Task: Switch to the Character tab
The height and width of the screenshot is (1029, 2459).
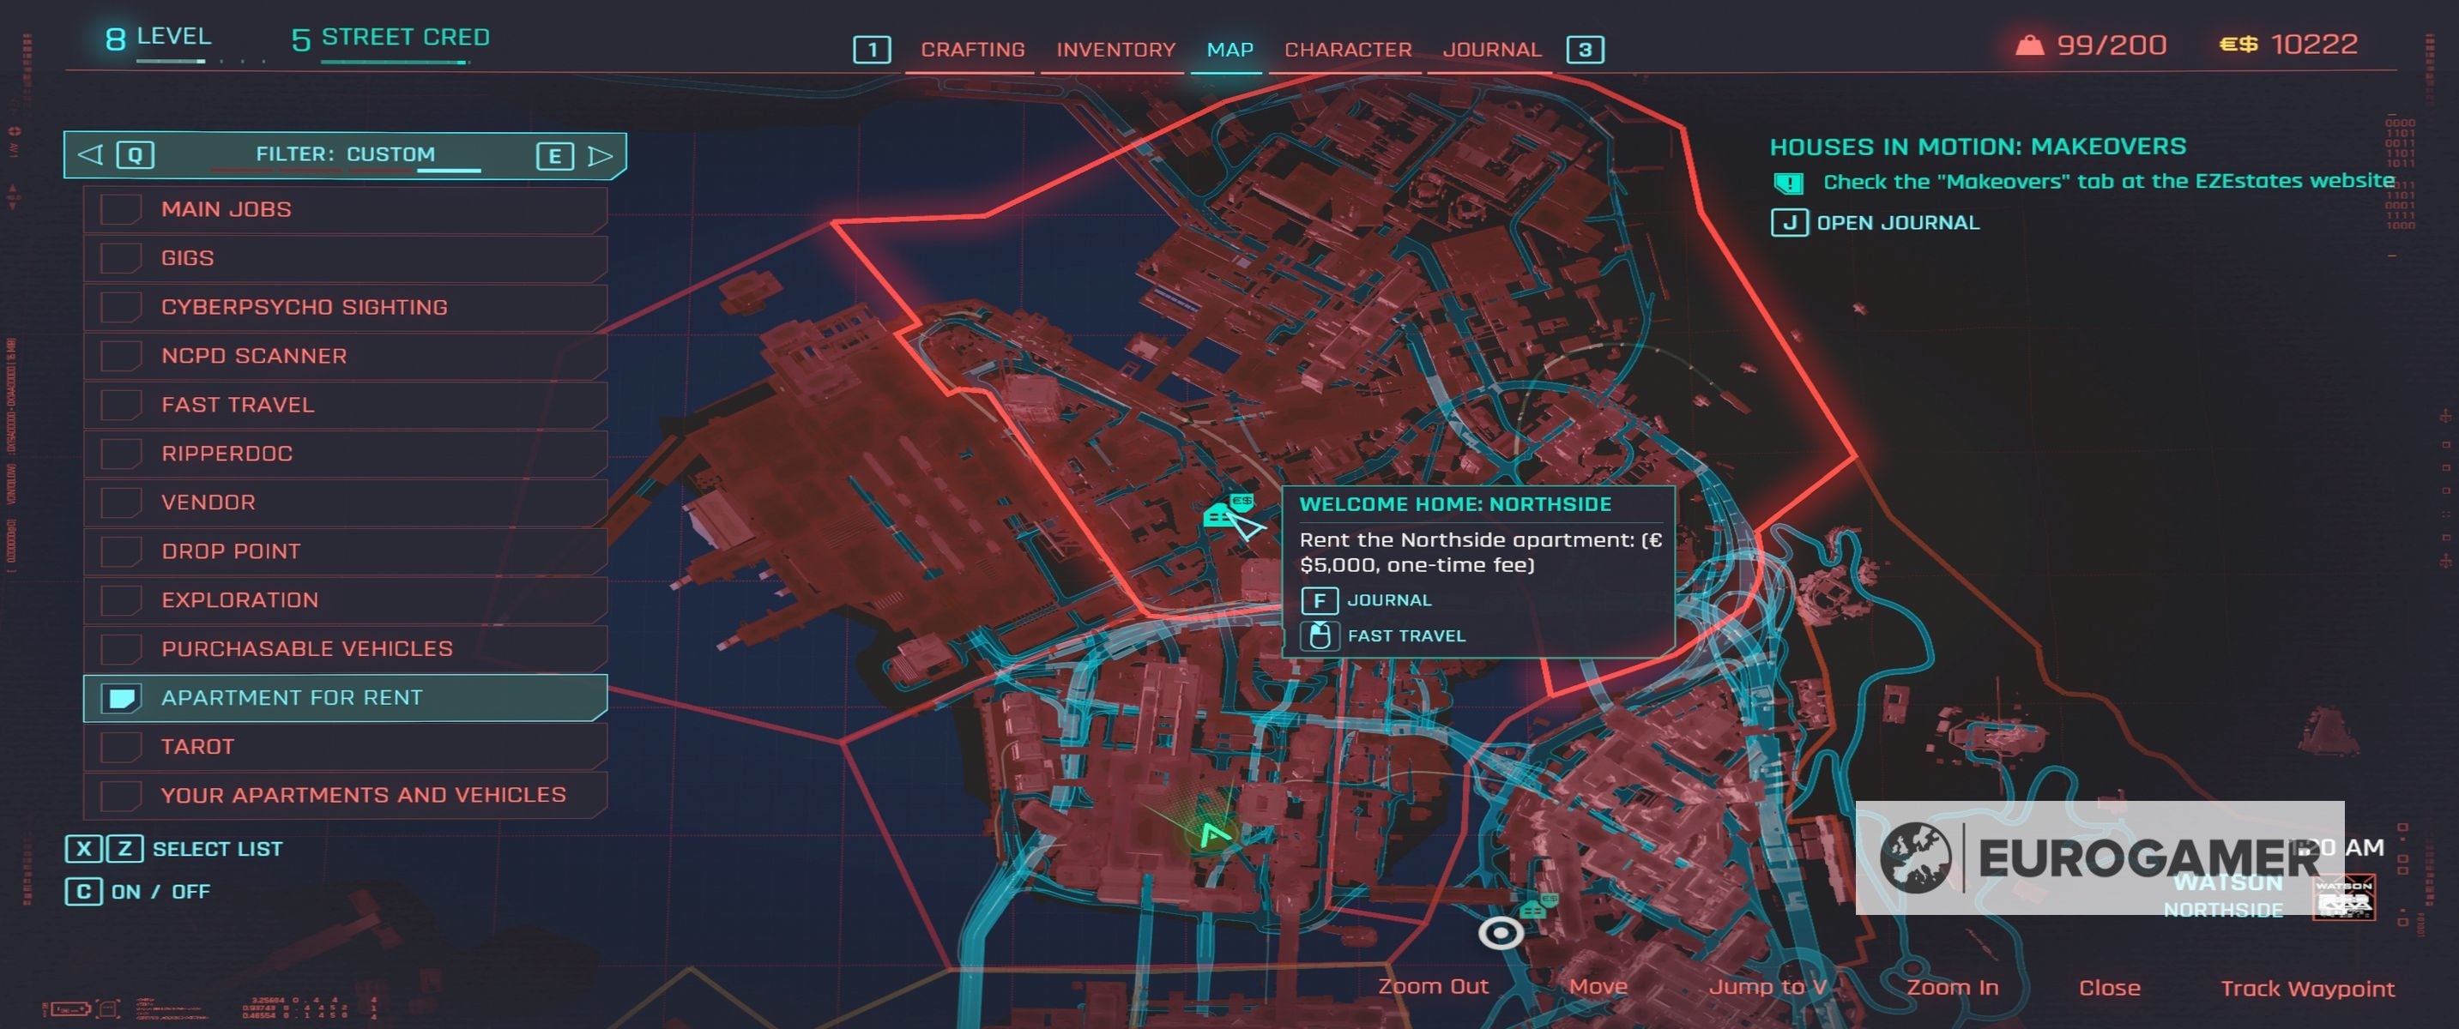Action: click(1347, 50)
